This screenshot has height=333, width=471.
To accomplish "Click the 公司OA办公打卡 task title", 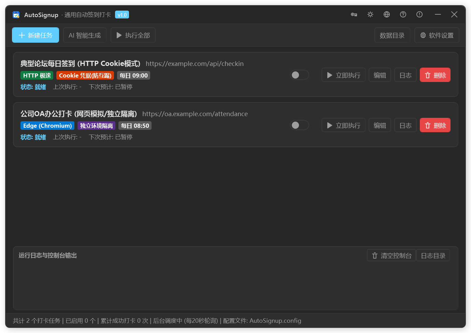I will point(78,114).
